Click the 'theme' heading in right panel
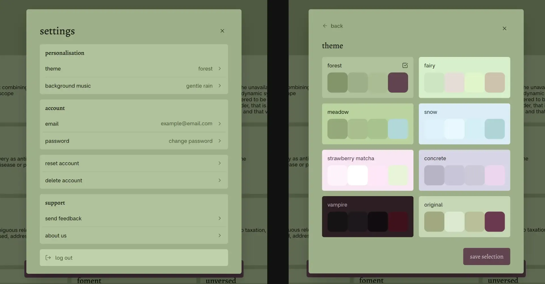 [x=332, y=46]
